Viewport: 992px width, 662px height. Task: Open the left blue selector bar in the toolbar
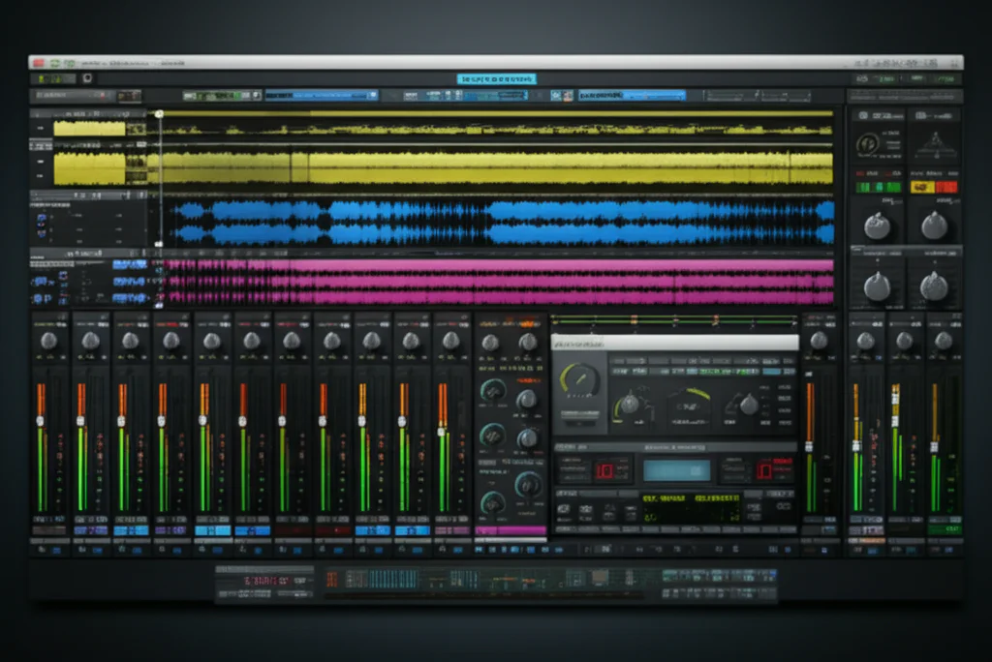tap(322, 96)
